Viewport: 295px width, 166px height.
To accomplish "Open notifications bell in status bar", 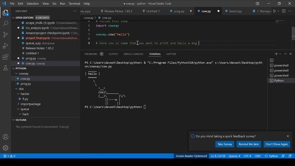I will (290, 156).
